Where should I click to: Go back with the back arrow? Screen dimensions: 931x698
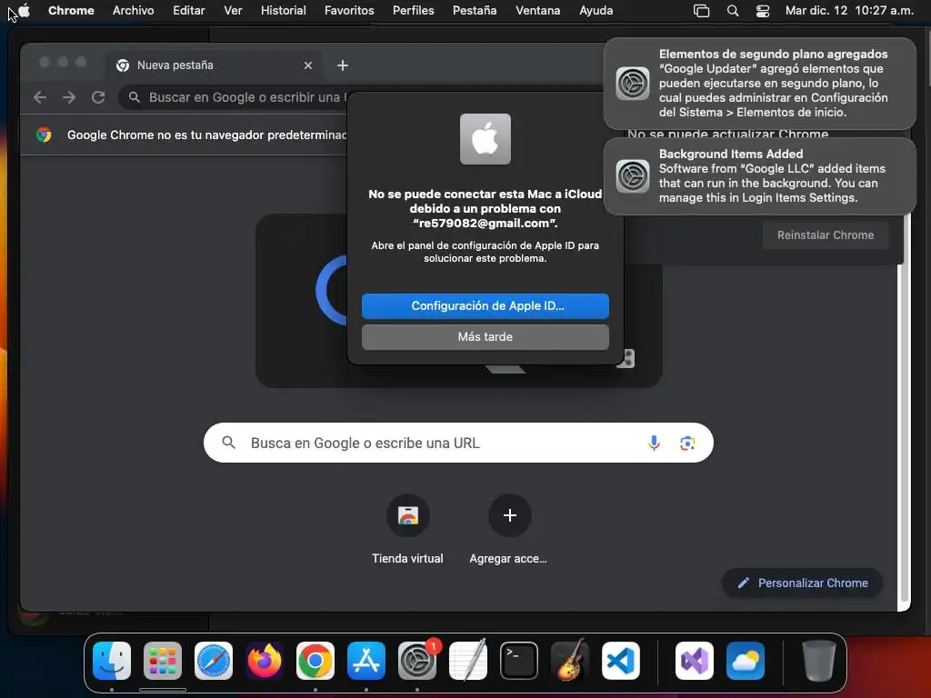tap(40, 97)
